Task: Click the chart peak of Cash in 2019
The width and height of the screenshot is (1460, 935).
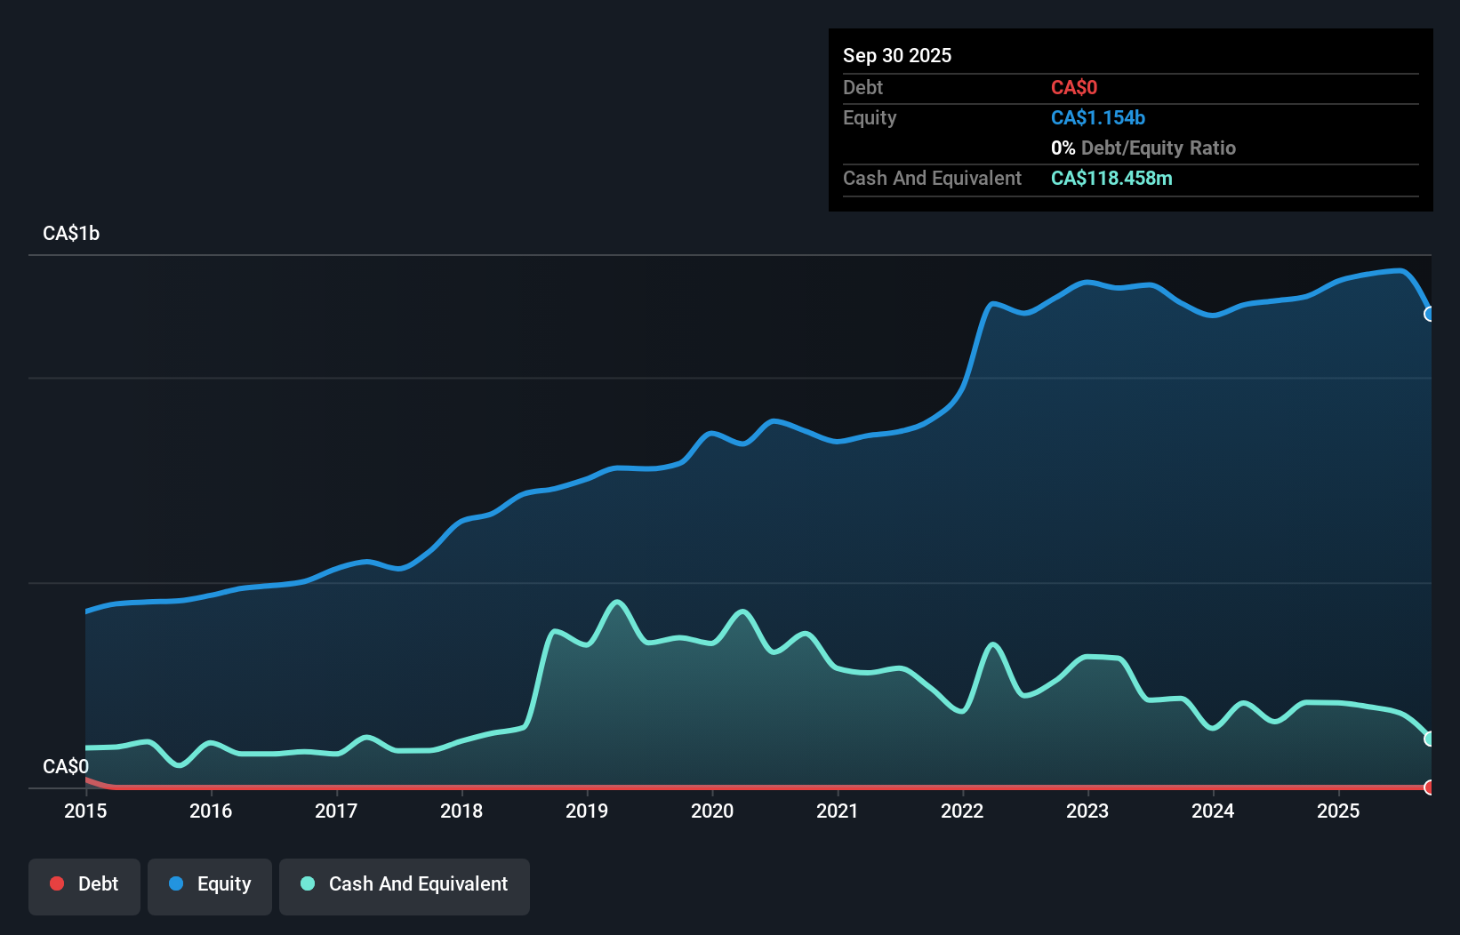Action: [x=617, y=603]
